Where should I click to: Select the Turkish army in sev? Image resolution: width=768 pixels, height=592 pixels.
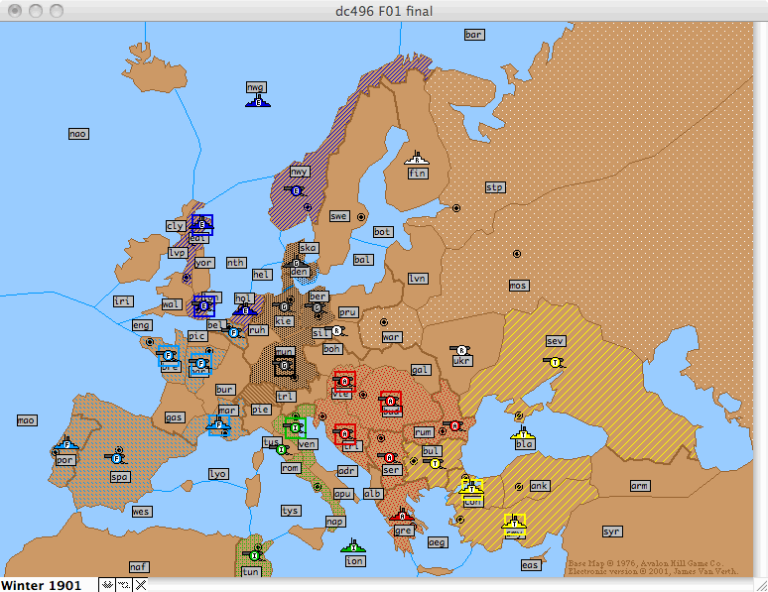click(x=554, y=362)
